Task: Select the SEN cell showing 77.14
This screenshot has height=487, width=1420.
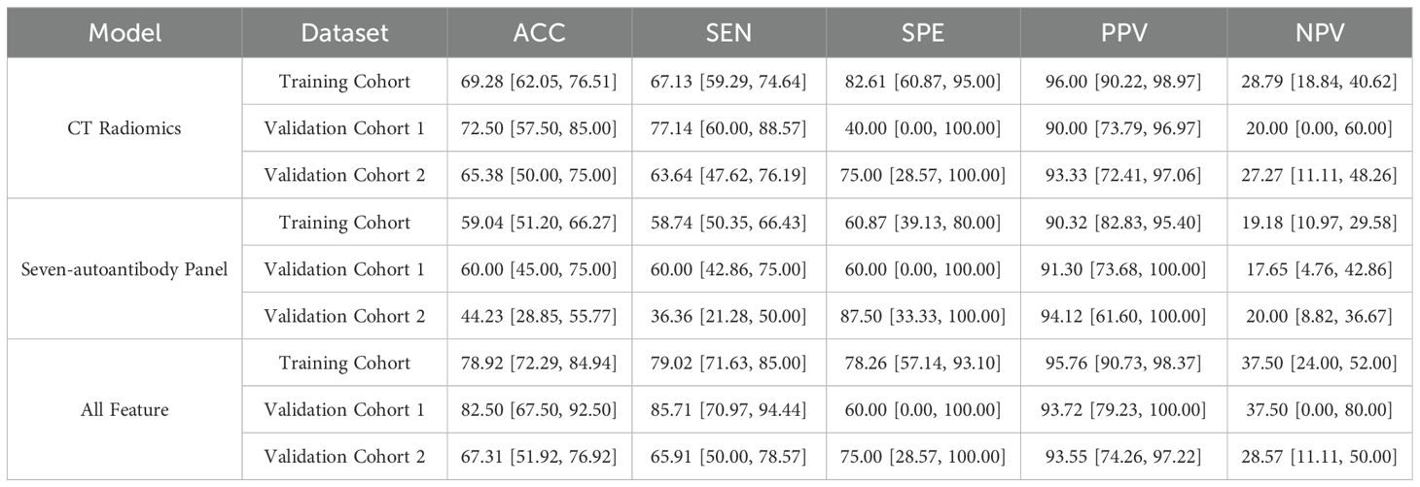Action: [x=728, y=128]
